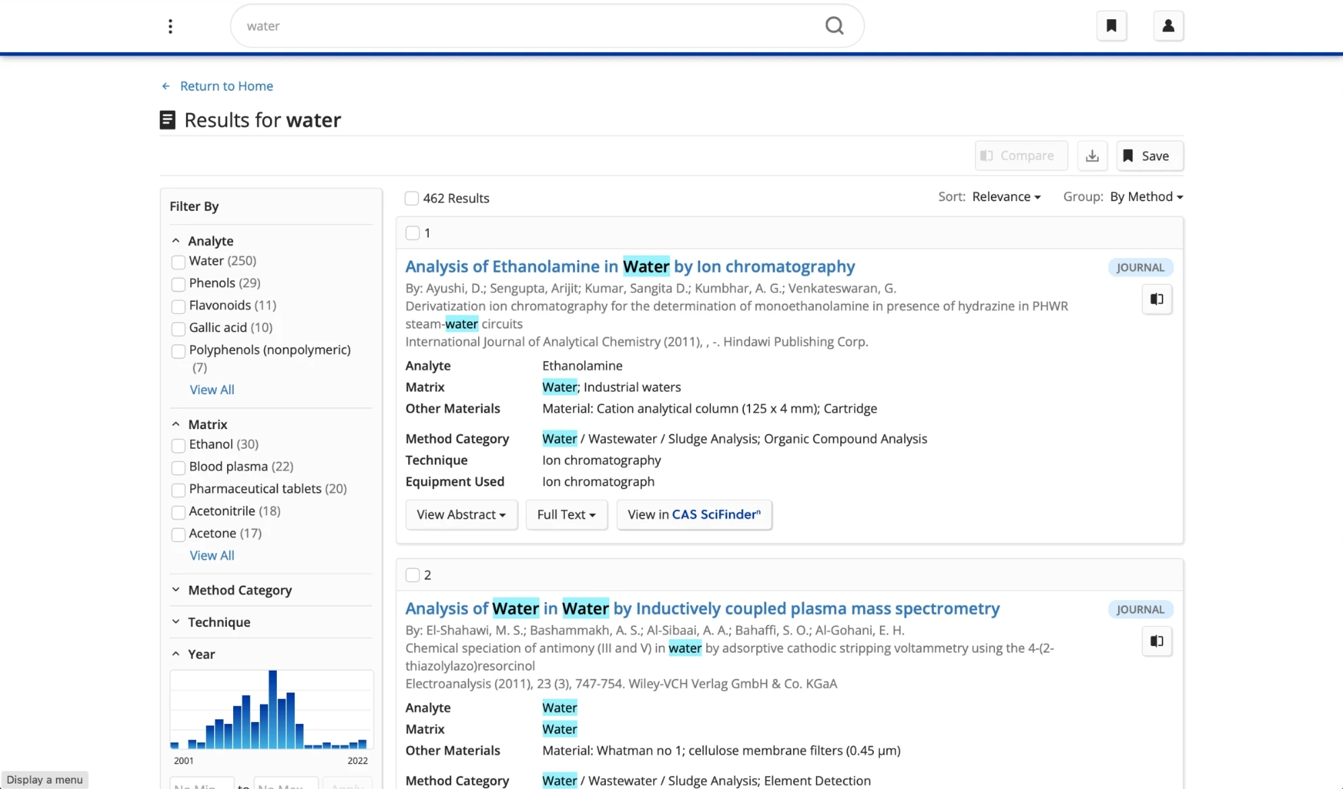The image size is (1343, 789).
Task: Check the Blood plasma matrix filter
Action: tap(178, 468)
